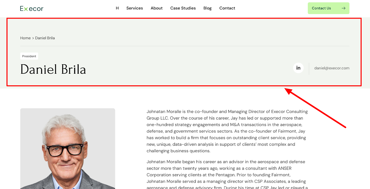This screenshot has width=370, height=189.
Task: Open the H navigation item
Action: tap(117, 8)
